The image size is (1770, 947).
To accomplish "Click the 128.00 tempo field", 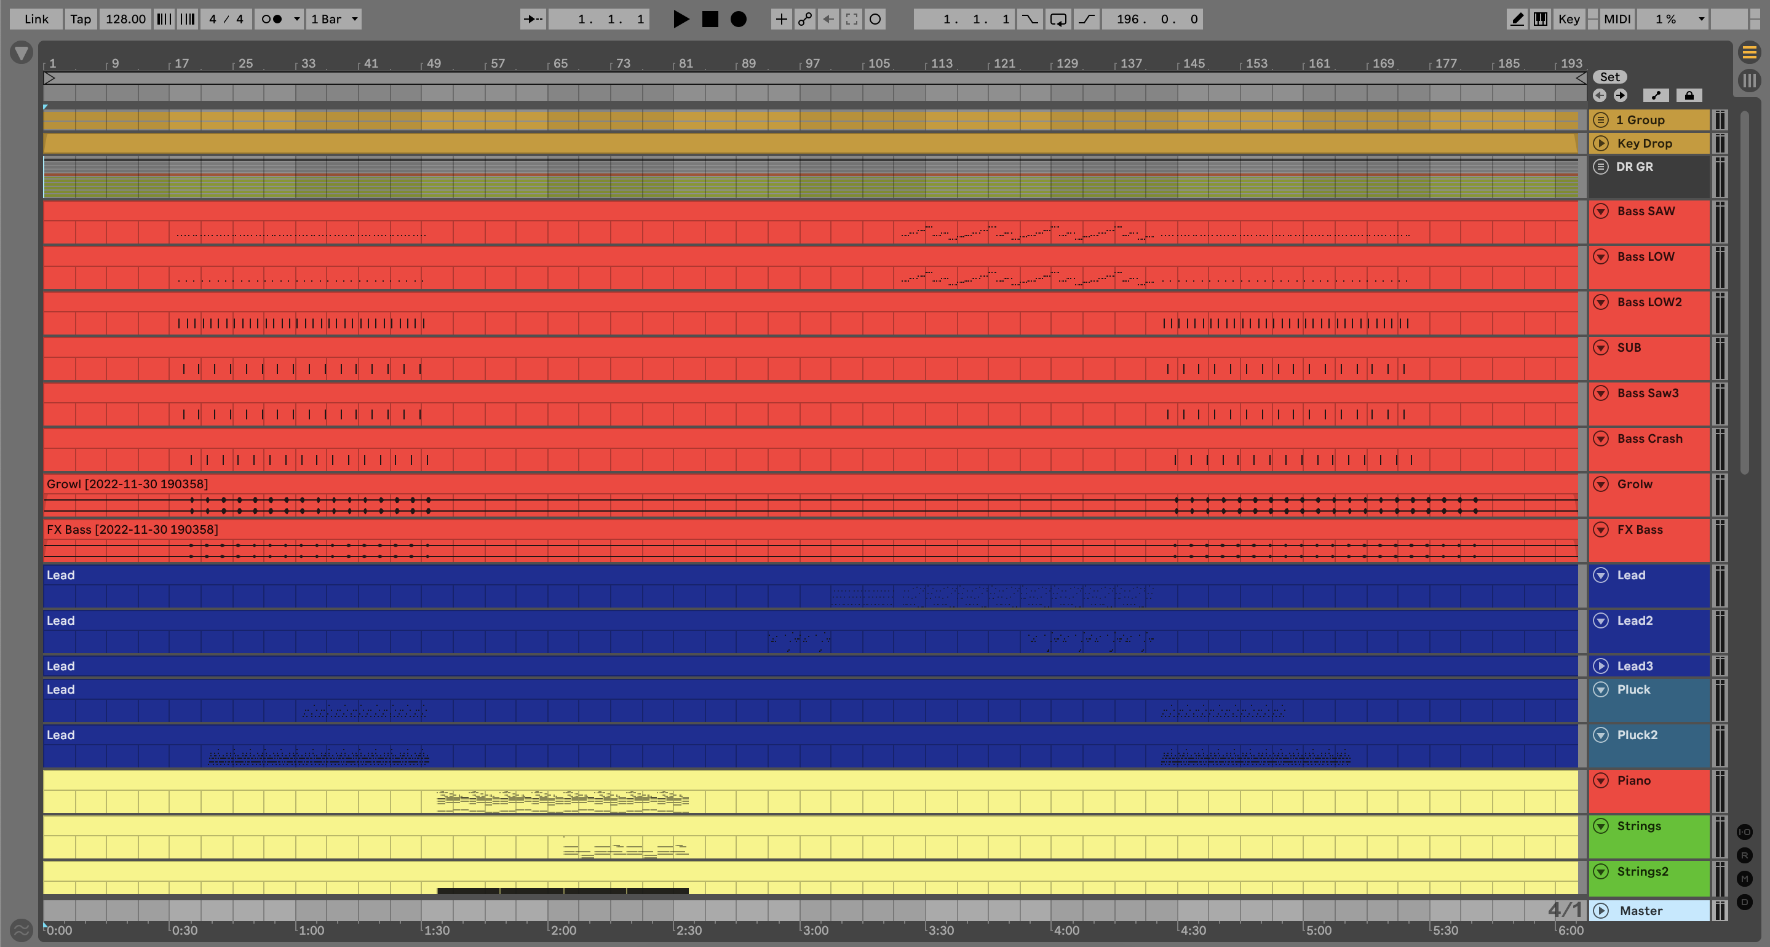I will click(125, 19).
